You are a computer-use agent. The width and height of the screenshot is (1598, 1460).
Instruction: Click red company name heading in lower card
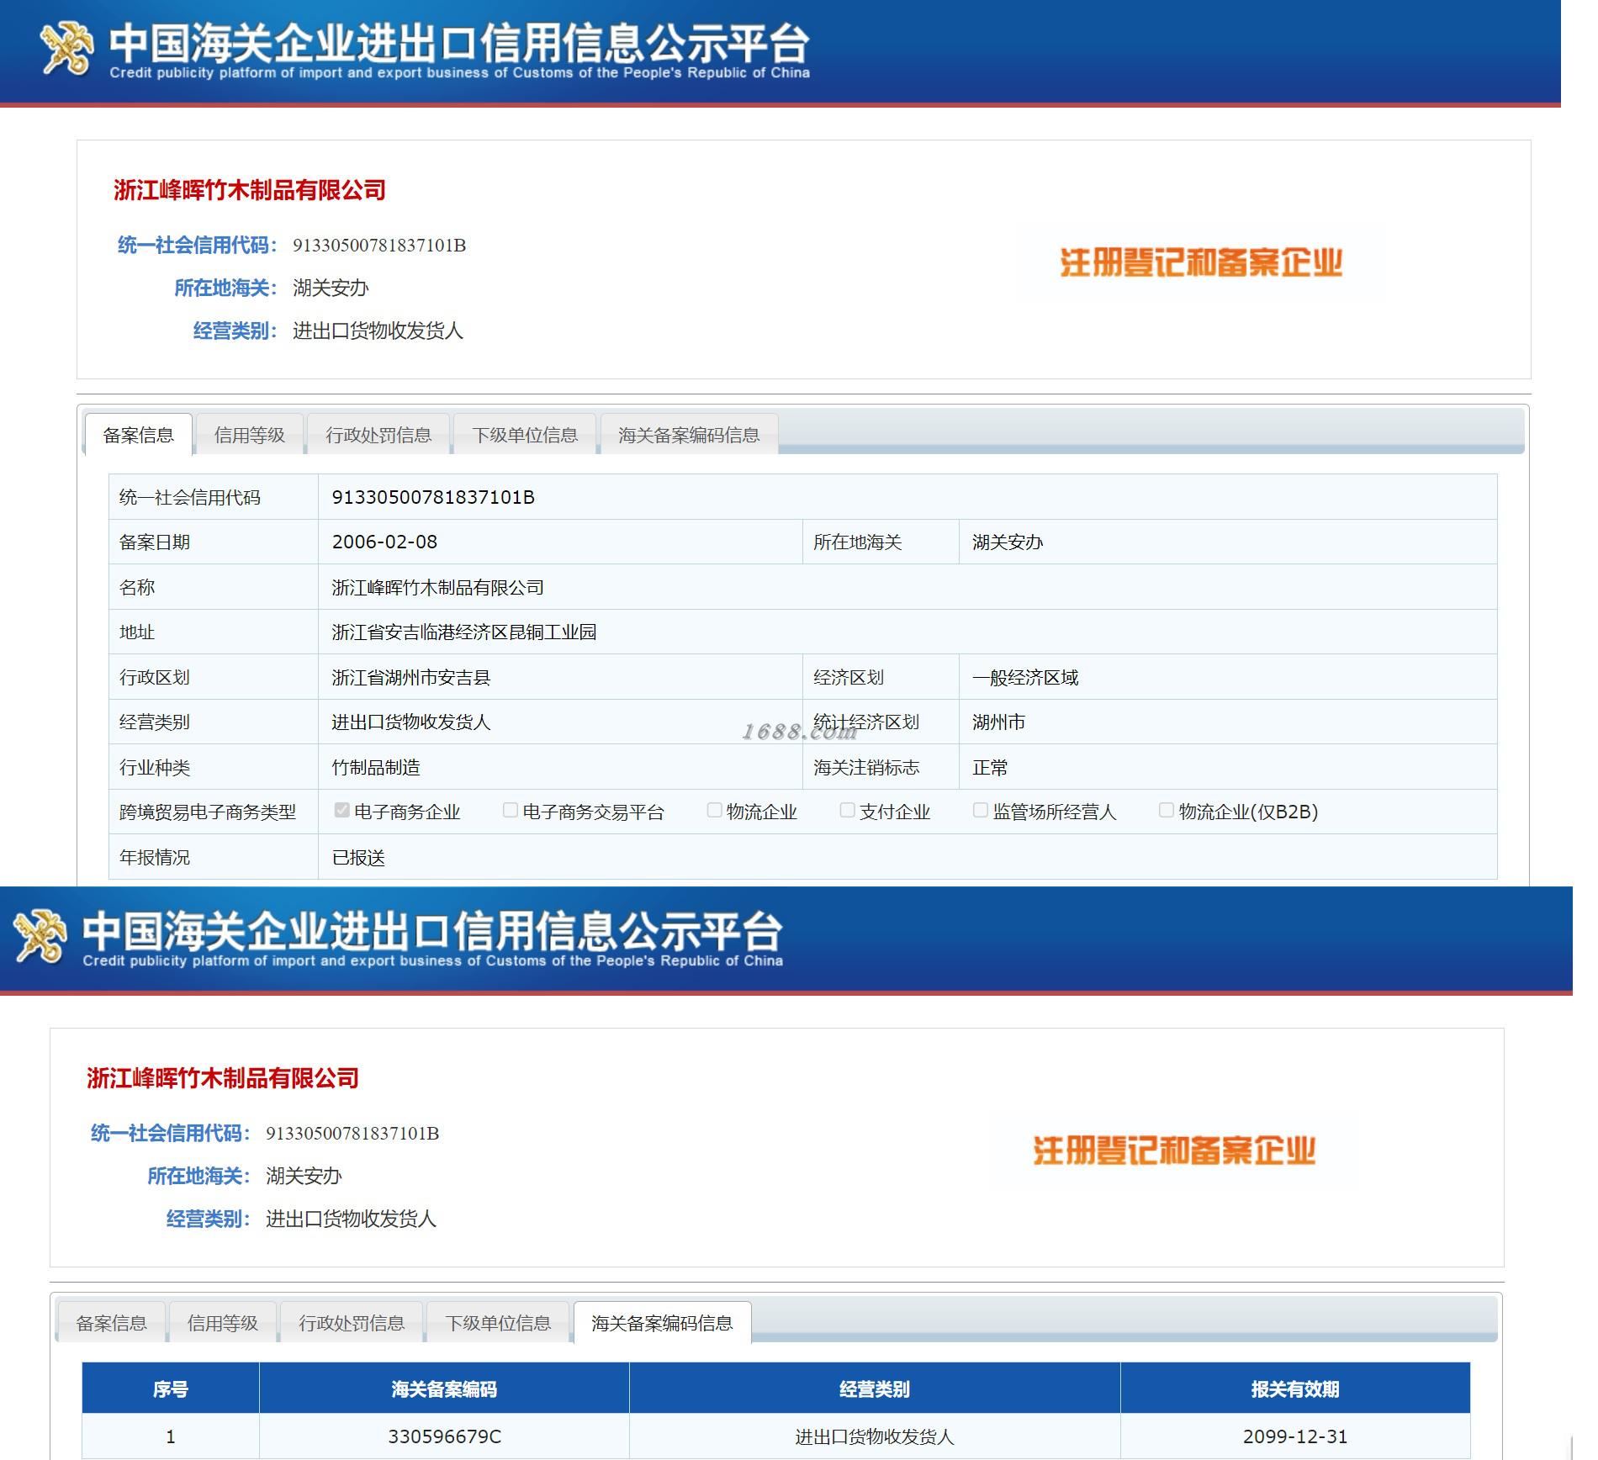223,1078
